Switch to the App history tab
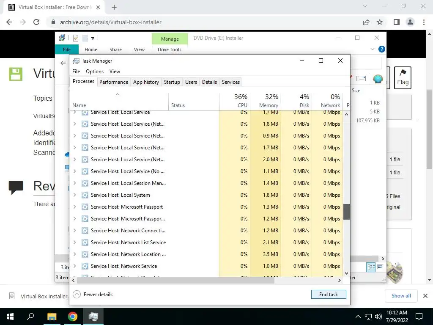This screenshot has height=325, width=433. pyautogui.click(x=146, y=82)
